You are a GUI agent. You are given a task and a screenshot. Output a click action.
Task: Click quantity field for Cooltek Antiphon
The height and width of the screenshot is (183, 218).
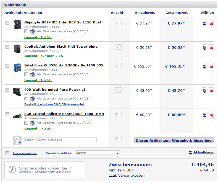(x=119, y=47)
